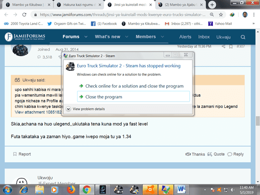Image resolution: width=260 pixels, height=195 pixels.
Task: Open forum search magnifier icon
Action: pos(243,37)
